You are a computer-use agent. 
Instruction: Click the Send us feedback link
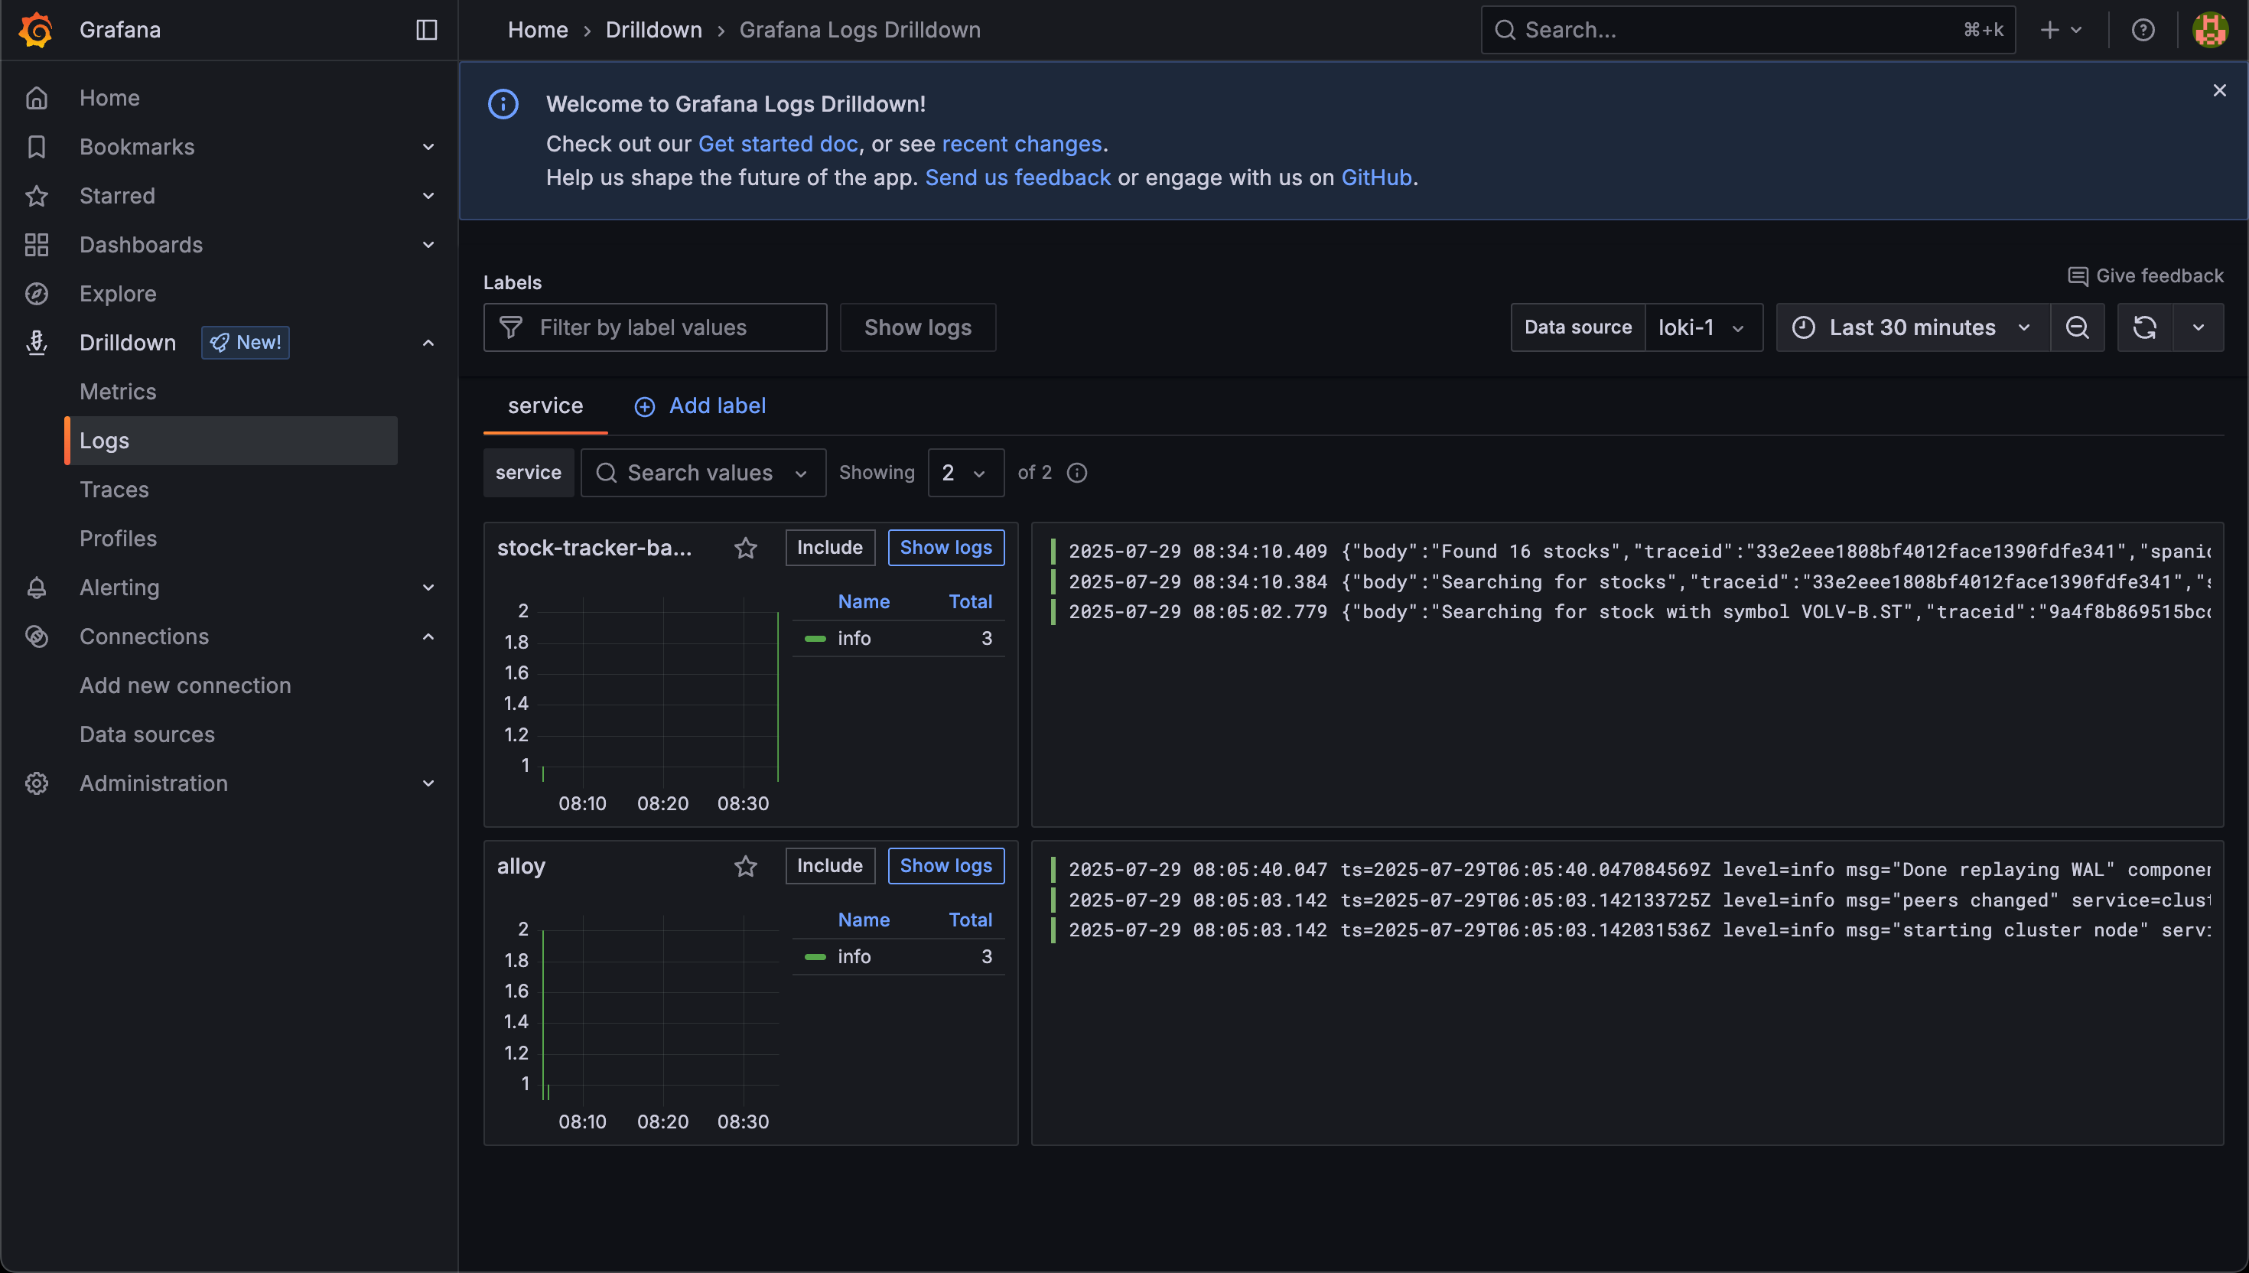pos(1017,177)
